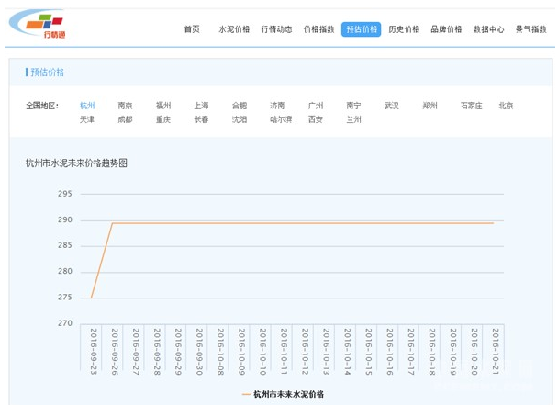This screenshot has width=558, height=405.
Task: Go to 数据中心 nav item
Action: click(488, 29)
